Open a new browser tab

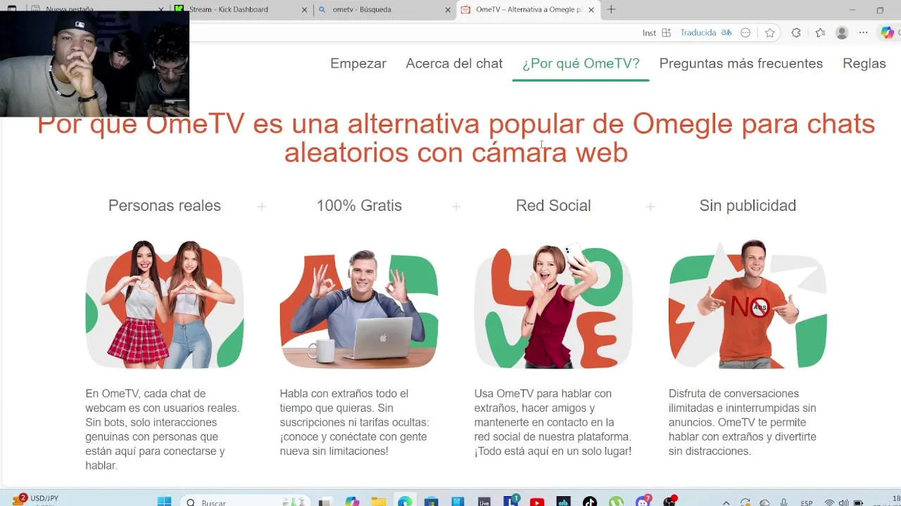pyautogui.click(x=611, y=10)
